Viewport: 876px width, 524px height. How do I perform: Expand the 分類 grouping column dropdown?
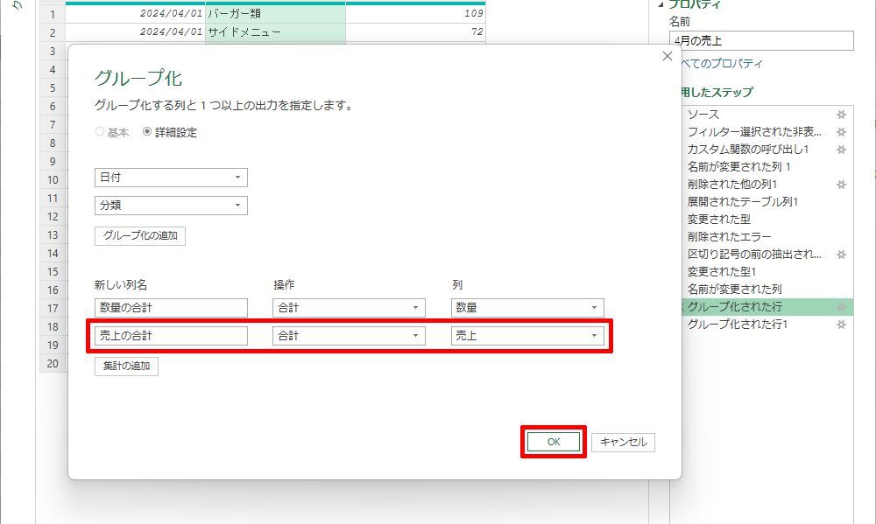[x=171, y=206]
